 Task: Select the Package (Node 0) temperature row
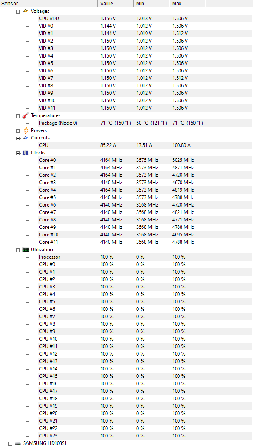click(58, 123)
